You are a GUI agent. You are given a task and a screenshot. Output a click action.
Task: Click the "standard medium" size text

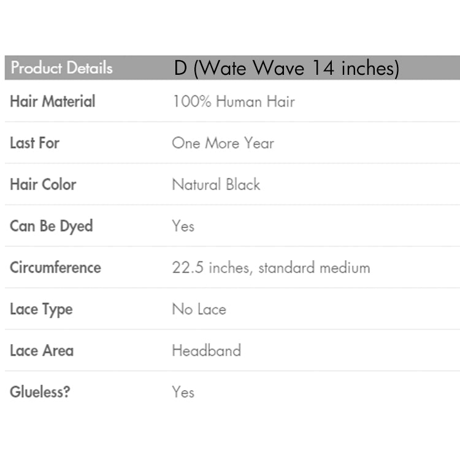point(314,268)
